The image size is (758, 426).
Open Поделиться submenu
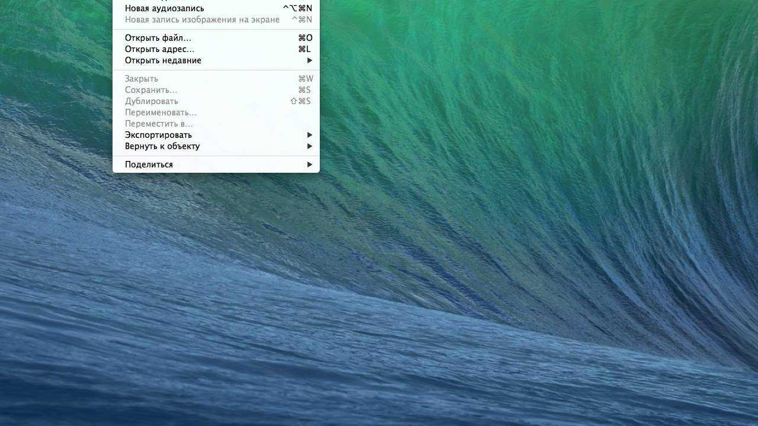click(x=216, y=164)
